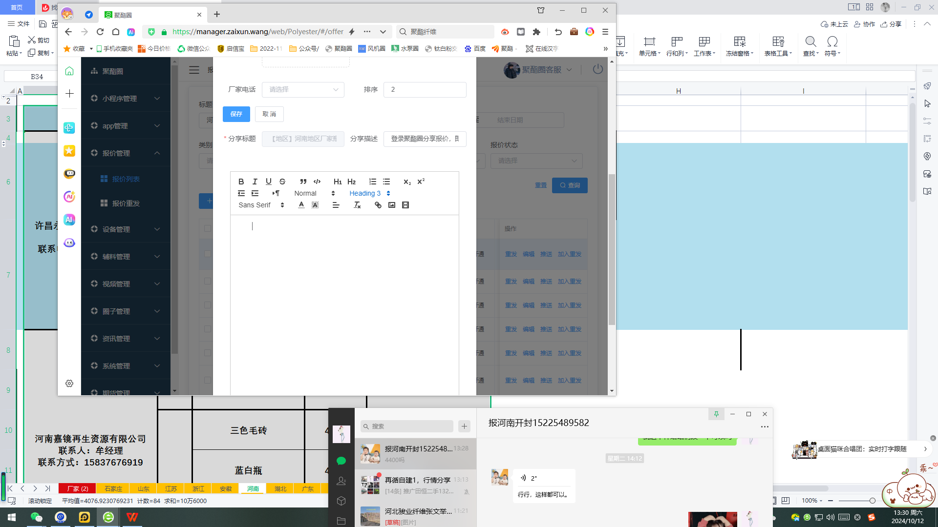Click the strikethrough formatting icon
This screenshot has width=938, height=527.
pos(282,182)
